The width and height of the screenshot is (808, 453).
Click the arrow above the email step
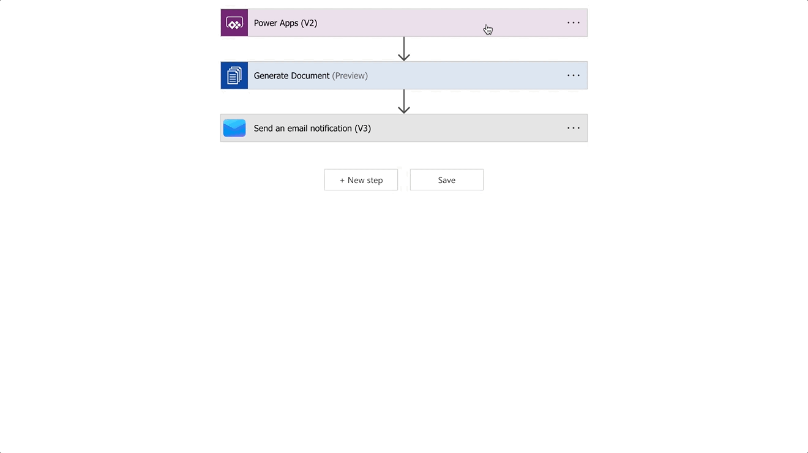pos(403,102)
